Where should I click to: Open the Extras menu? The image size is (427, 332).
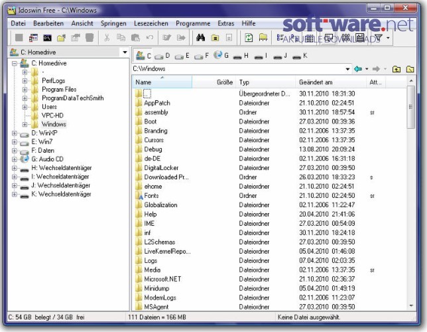(225, 23)
